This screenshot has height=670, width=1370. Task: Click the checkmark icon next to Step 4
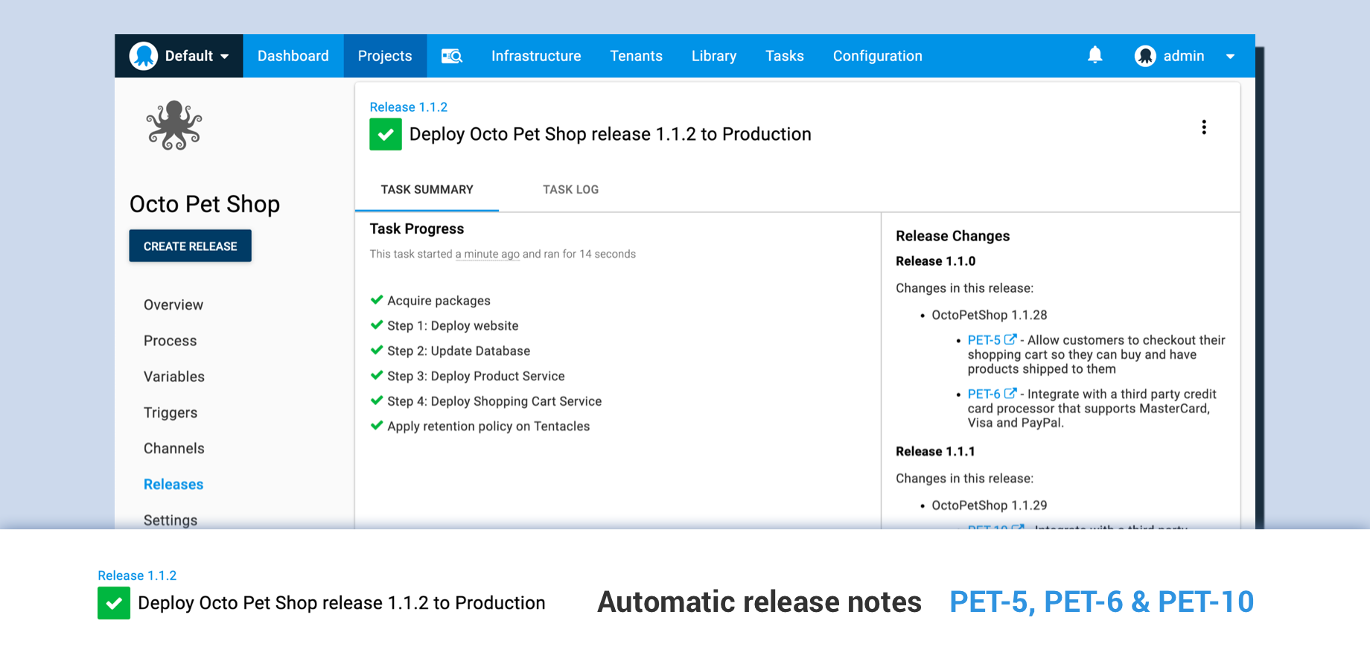(x=377, y=401)
